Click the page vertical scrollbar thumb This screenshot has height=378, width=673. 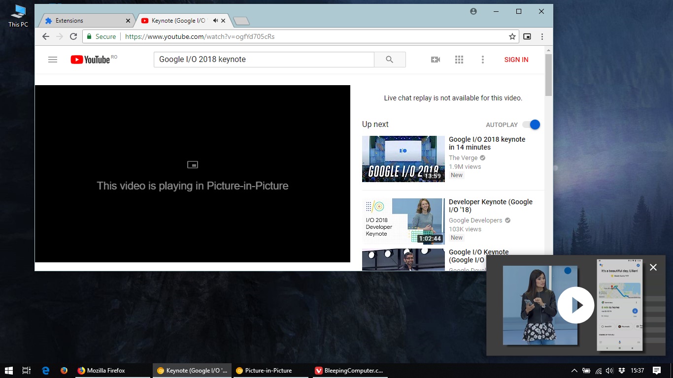[549, 75]
